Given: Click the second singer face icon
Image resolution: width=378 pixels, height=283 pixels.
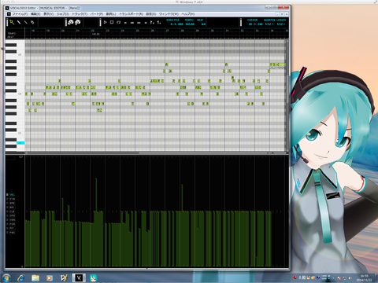Looking at the screenshot, I should [77, 23].
